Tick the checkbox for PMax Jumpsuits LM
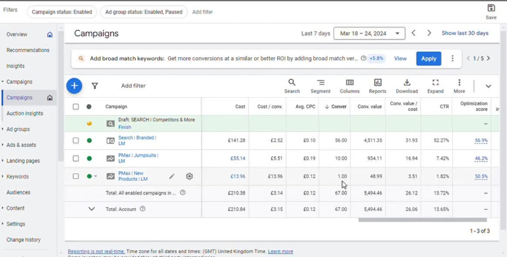Screen dimensions: 507x257 [76, 158]
